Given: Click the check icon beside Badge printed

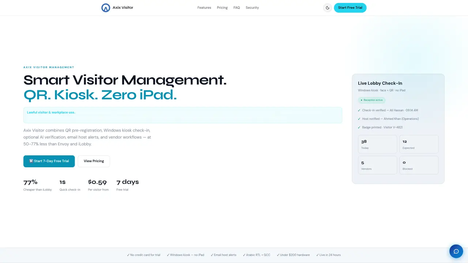Looking at the screenshot, I should point(359,127).
